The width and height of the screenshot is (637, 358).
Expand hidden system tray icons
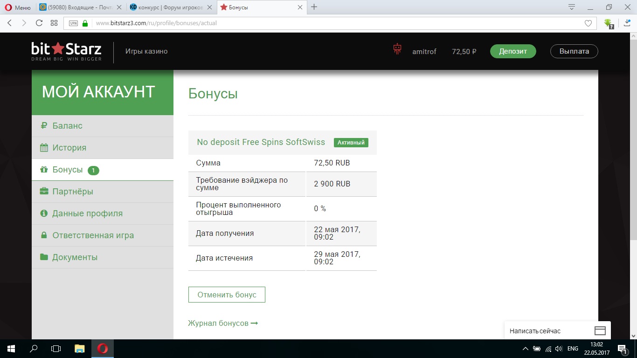click(x=525, y=349)
